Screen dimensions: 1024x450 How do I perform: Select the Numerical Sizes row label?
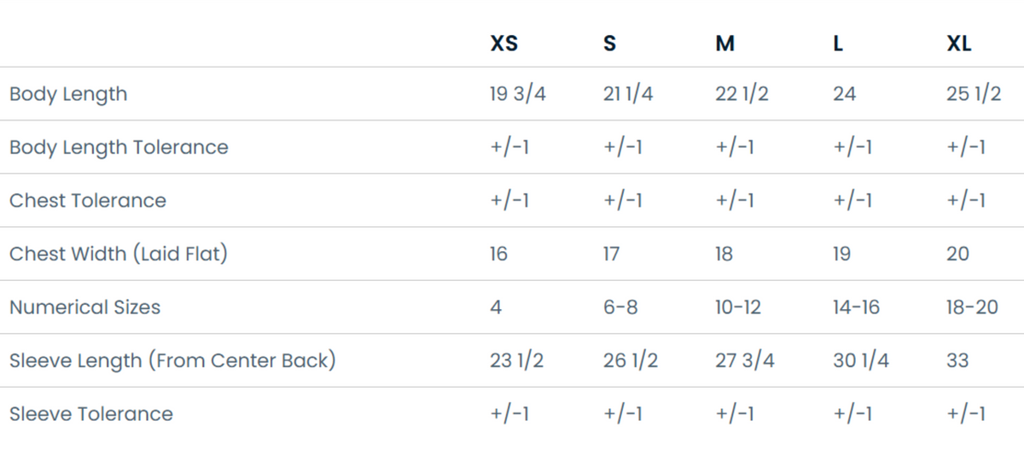(x=84, y=307)
